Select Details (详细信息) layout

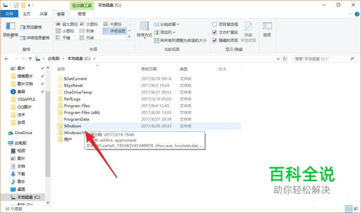pyautogui.click(x=115, y=31)
